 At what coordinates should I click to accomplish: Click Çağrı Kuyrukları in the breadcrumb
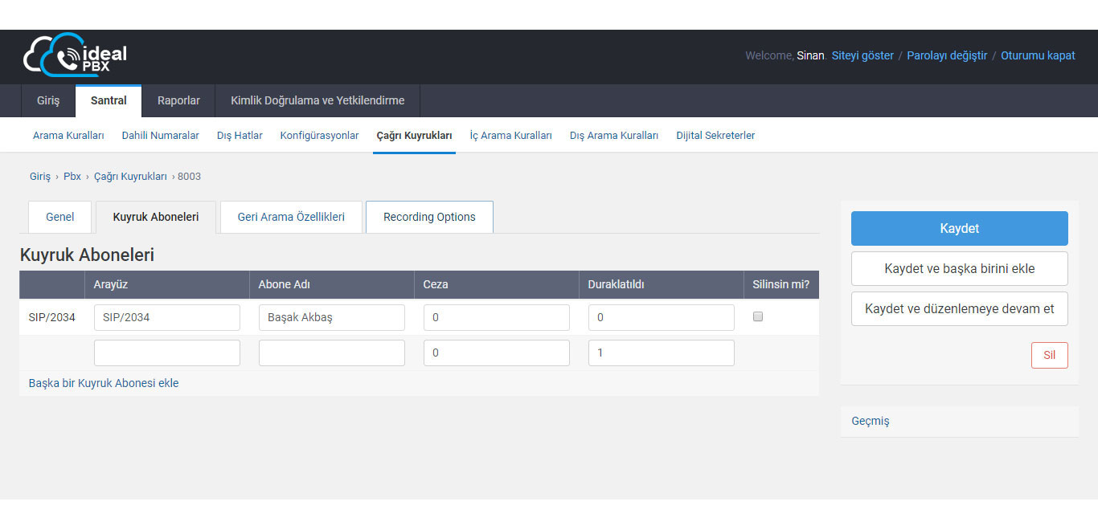coord(130,177)
